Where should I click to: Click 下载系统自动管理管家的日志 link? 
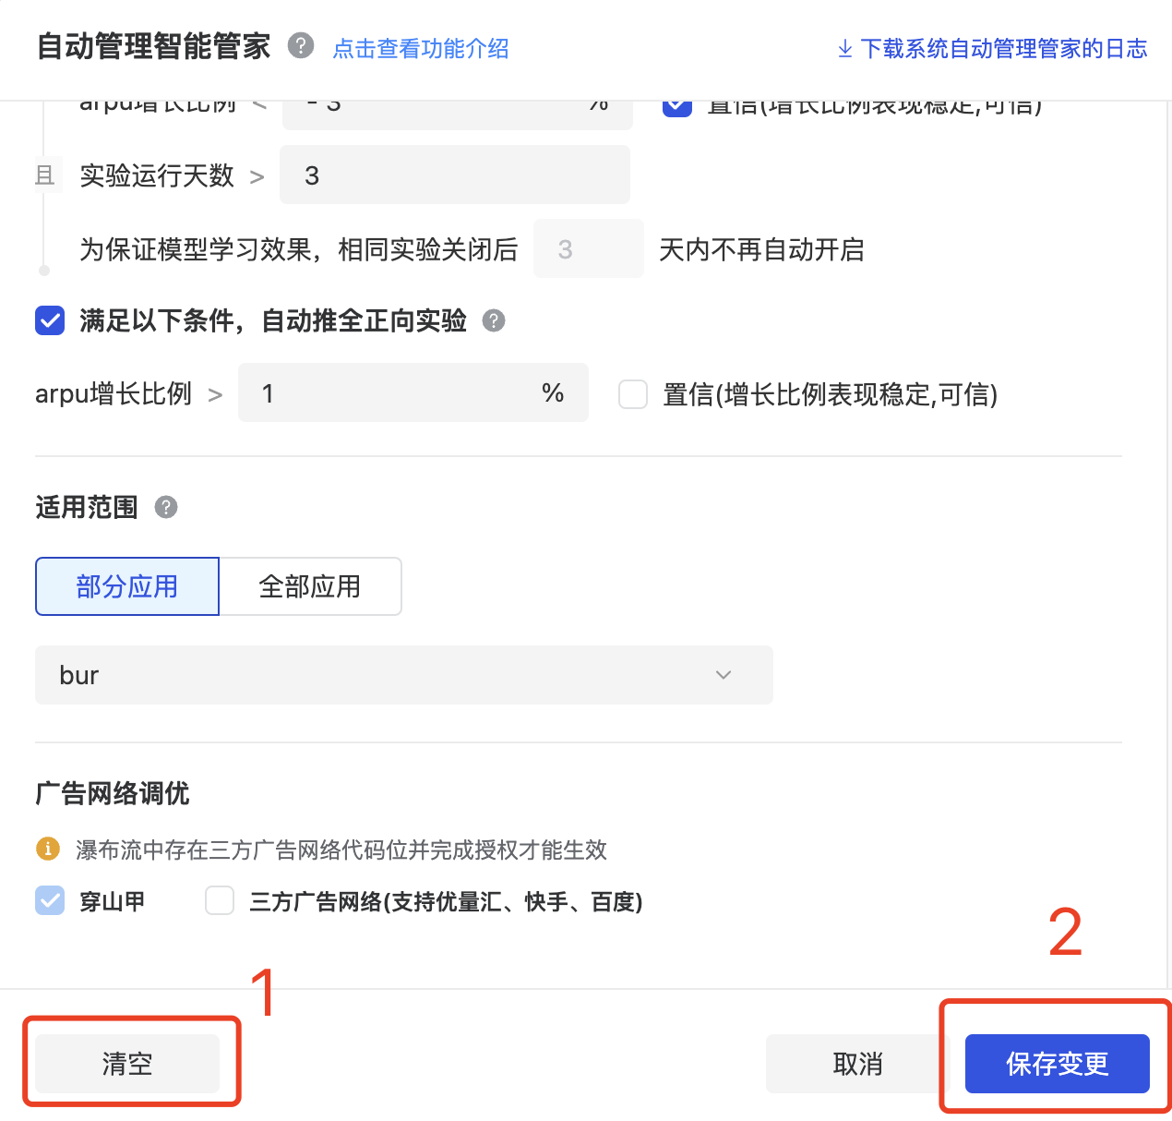point(1003,49)
